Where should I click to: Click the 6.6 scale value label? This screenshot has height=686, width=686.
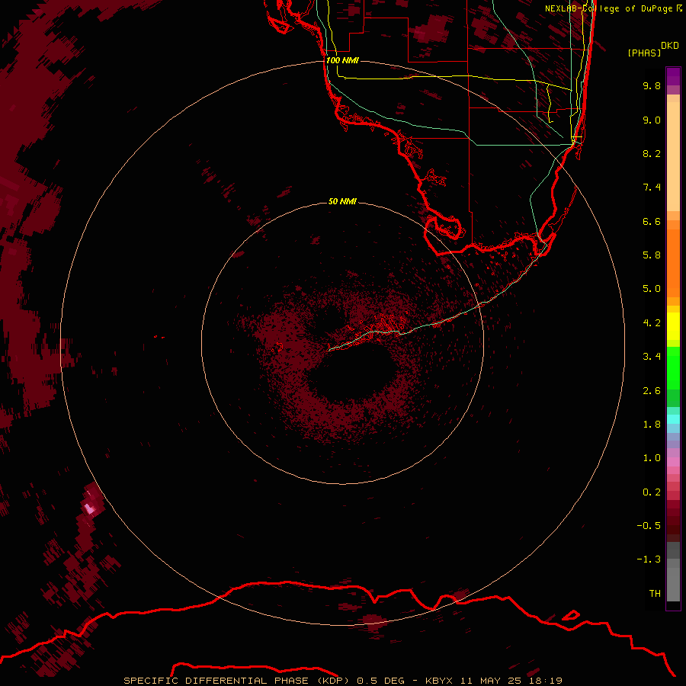pos(652,221)
